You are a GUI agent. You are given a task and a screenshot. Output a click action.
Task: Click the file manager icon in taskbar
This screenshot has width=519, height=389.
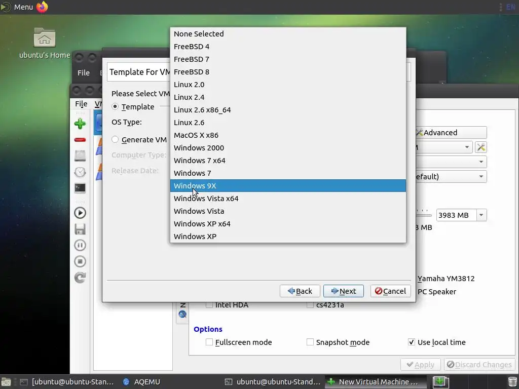[6, 382]
